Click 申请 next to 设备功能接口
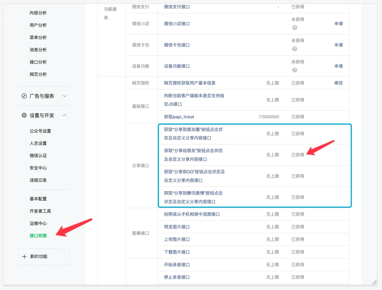The height and width of the screenshot is (290, 382). 338,66
